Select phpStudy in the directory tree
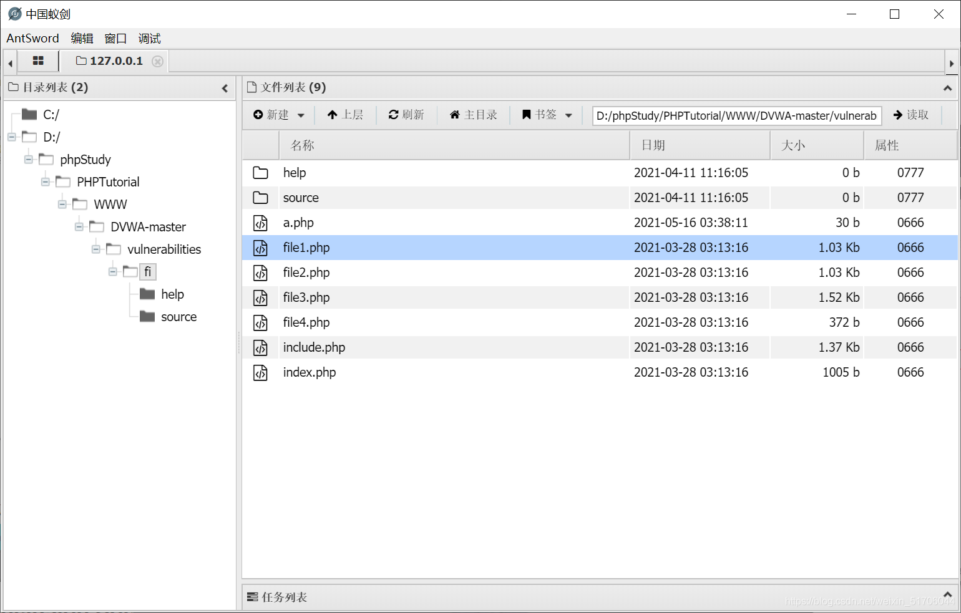 85,160
